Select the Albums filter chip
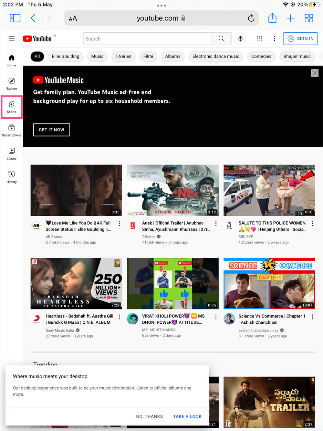This screenshot has height=431, width=323. click(x=173, y=56)
